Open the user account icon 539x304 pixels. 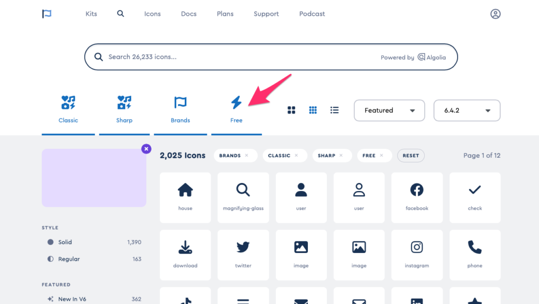495,14
